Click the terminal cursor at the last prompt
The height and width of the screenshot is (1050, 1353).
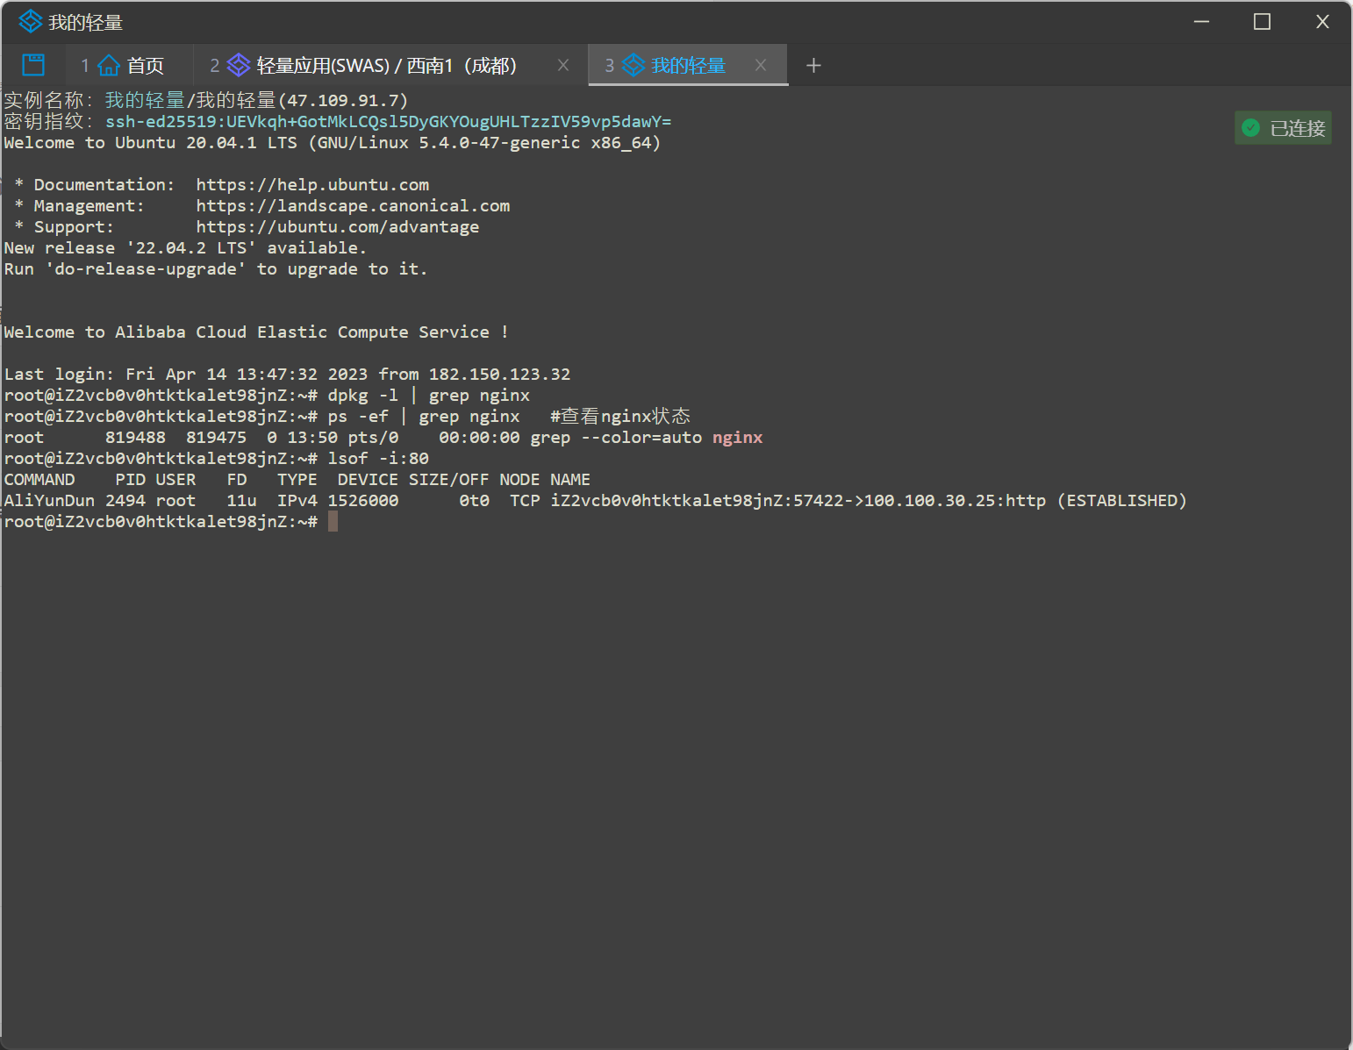point(333,521)
